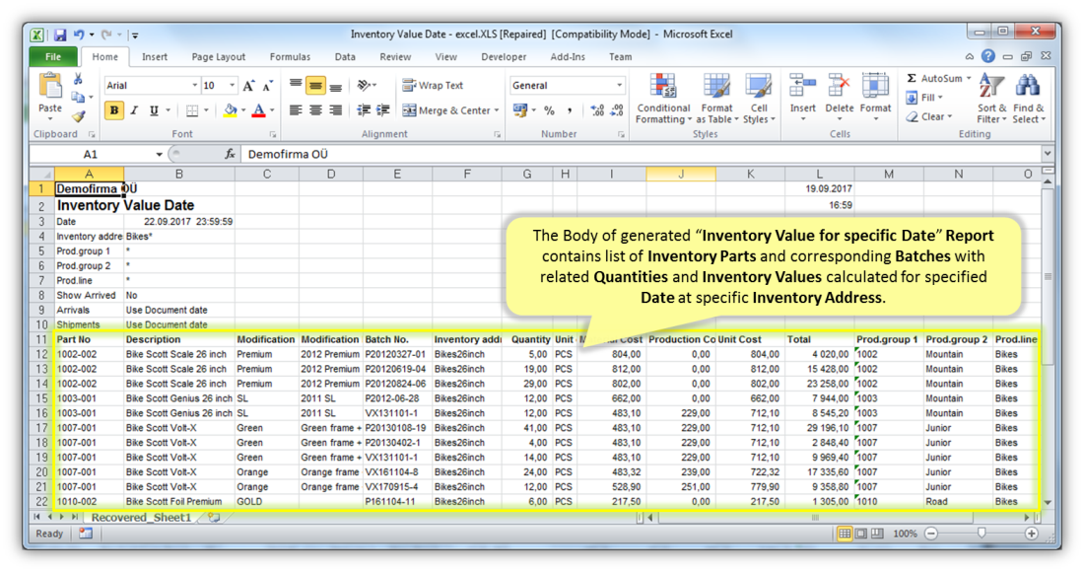Toggle Underline formatting

click(x=154, y=110)
